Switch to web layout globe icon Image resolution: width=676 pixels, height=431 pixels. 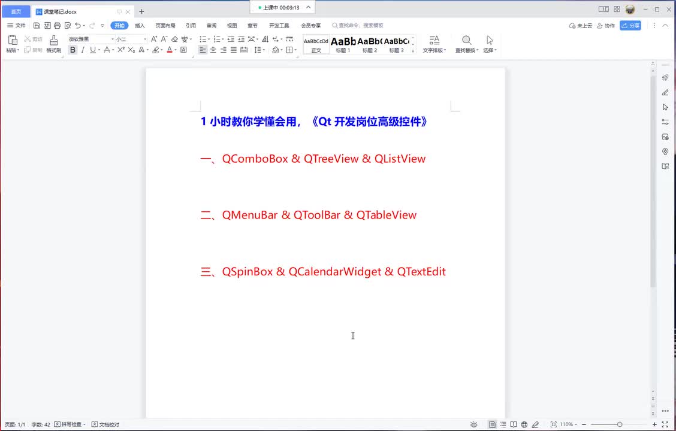click(524, 424)
